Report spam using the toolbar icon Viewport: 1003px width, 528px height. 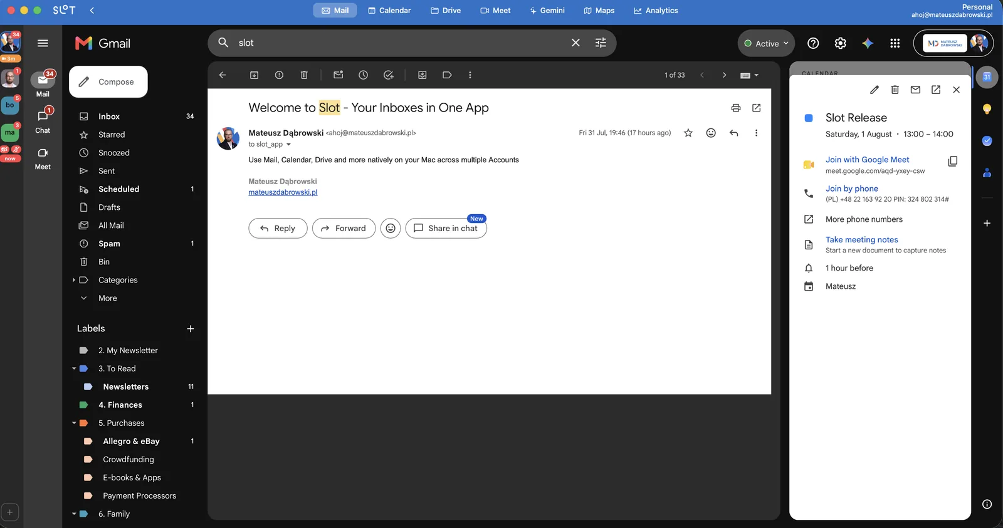279,75
